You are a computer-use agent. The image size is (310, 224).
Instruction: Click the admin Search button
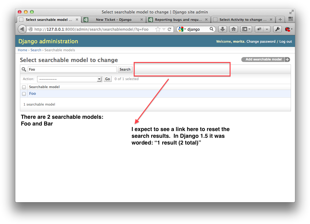click(x=125, y=69)
